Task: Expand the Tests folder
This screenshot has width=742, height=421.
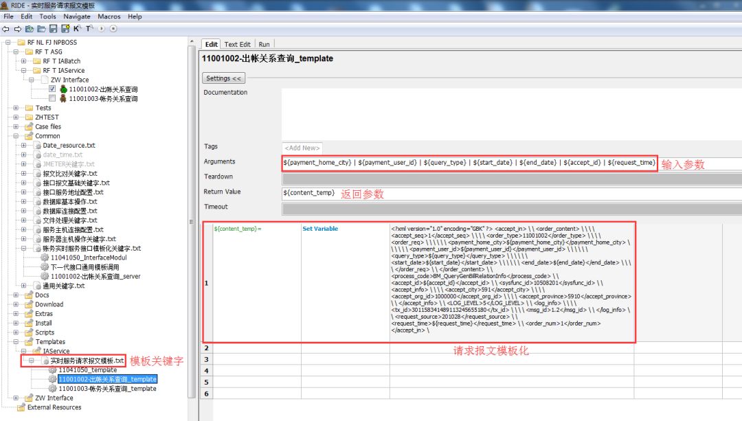Action: coord(16,108)
